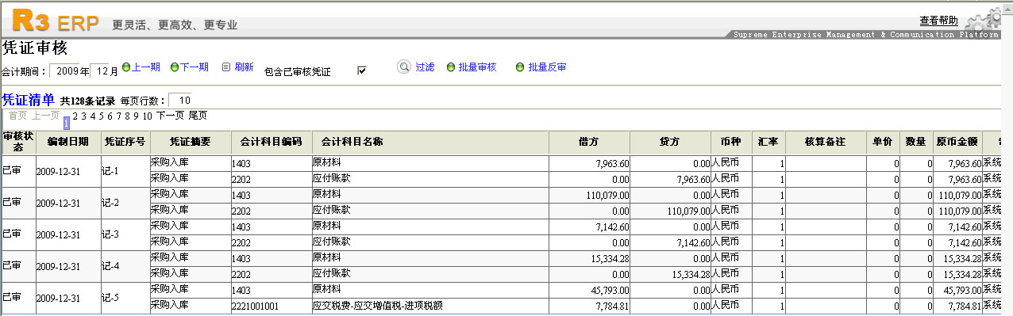The height and width of the screenshot is (316, 1013).
Task: Click the 尾页 last page link
Action: pyautogui.click(x=198, y=116)
